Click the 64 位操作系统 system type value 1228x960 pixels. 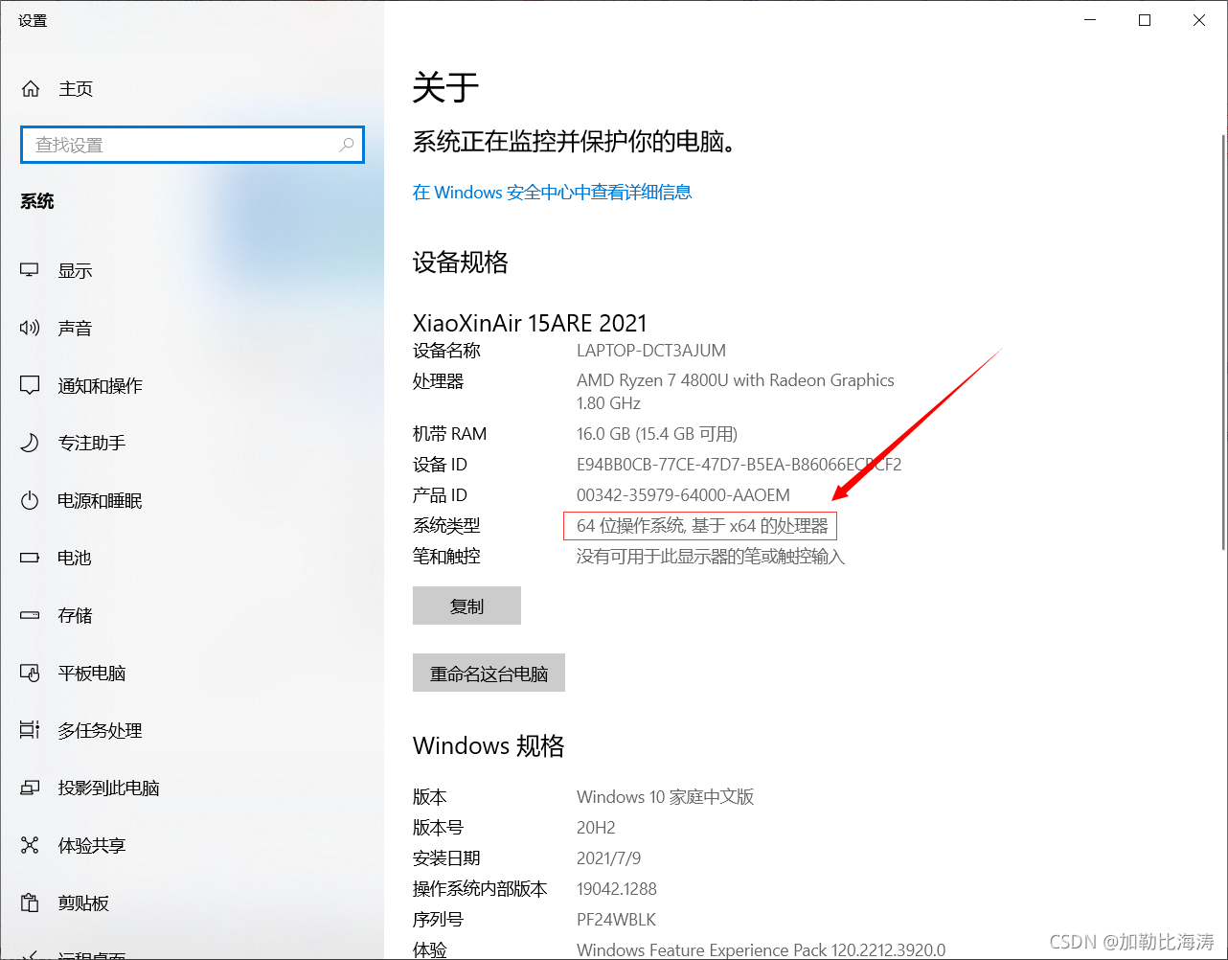pos(702,526)
